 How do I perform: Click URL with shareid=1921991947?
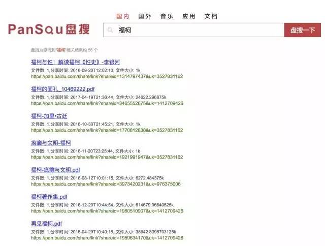tap(107, 157)
